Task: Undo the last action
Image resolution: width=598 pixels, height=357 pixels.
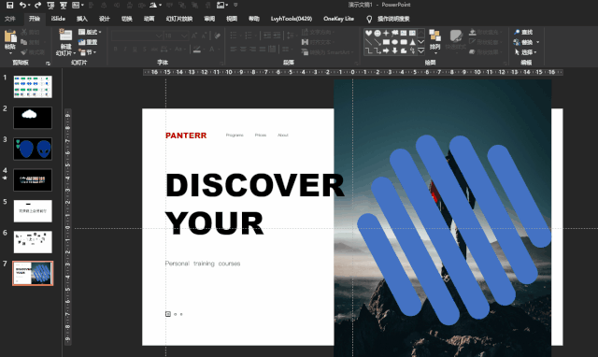Action: point(22,5)
